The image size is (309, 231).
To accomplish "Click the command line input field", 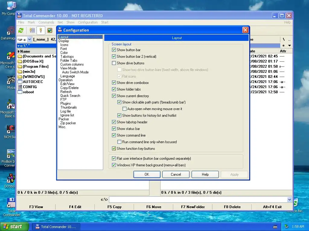I will pos(198,200).
